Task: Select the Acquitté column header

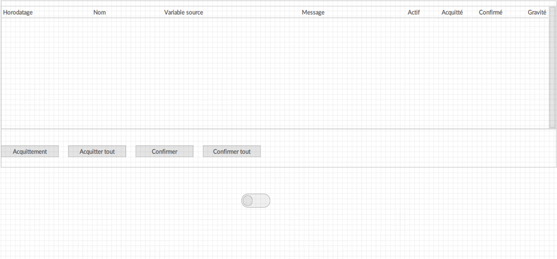Action: coord(452,12)
